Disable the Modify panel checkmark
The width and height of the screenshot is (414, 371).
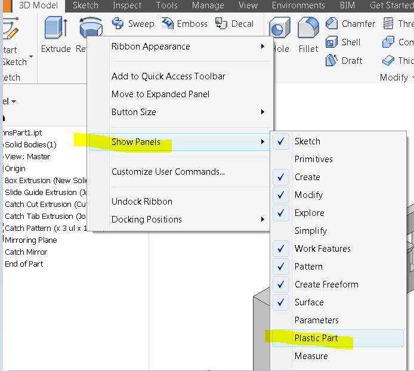point(281,195)
